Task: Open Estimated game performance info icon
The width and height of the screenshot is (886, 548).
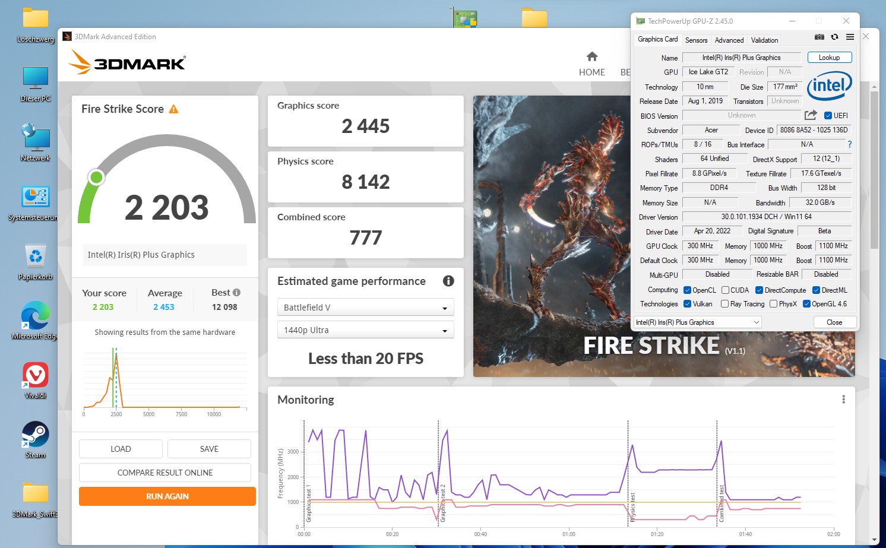Action: pyautogui.click(x=448, y=281)
